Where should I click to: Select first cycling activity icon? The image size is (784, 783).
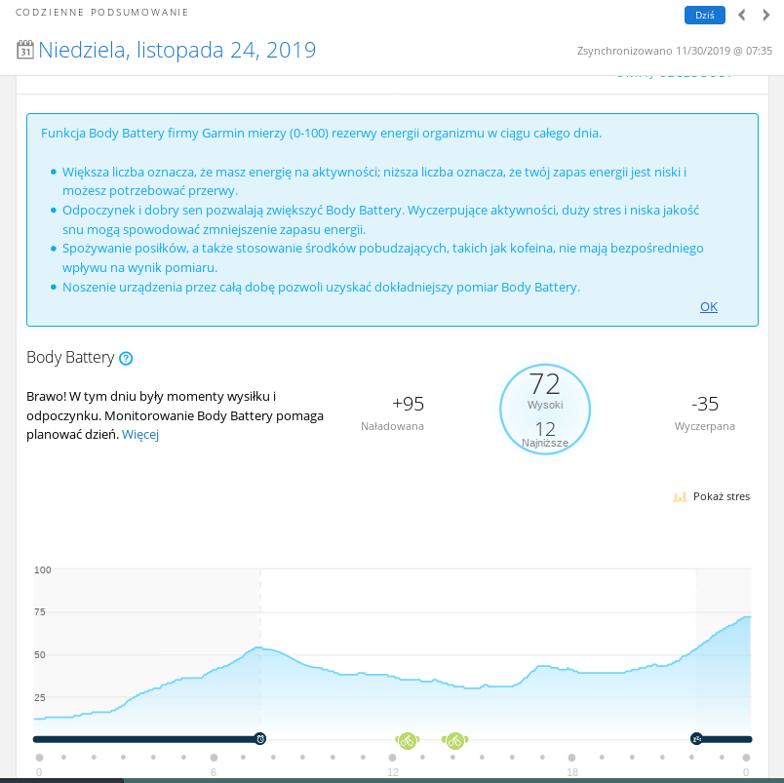pos(407,740)
